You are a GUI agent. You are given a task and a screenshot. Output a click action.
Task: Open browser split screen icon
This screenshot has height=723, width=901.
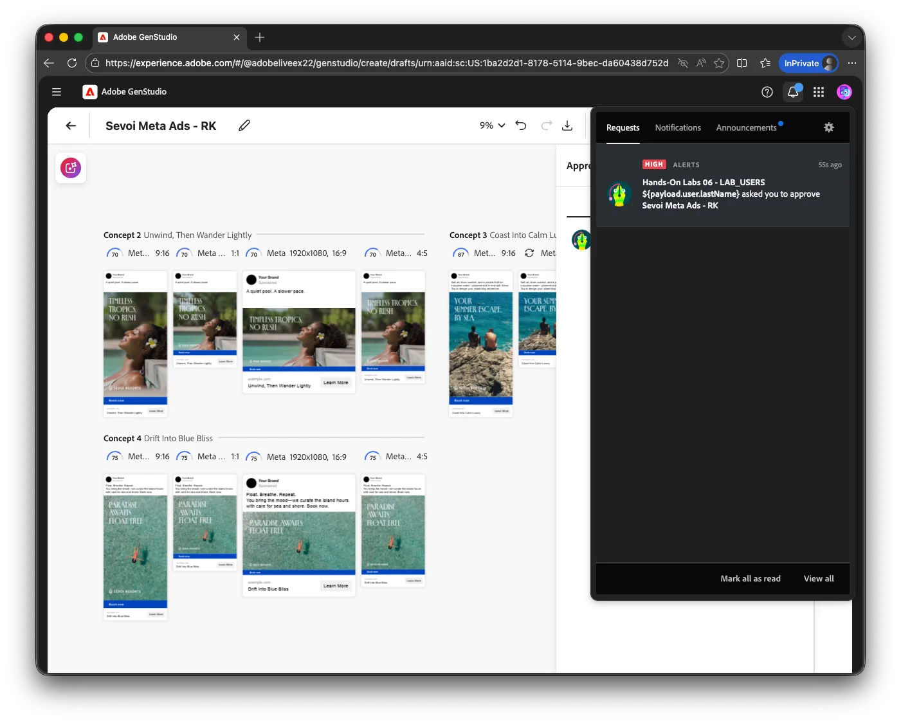(742, 63)
